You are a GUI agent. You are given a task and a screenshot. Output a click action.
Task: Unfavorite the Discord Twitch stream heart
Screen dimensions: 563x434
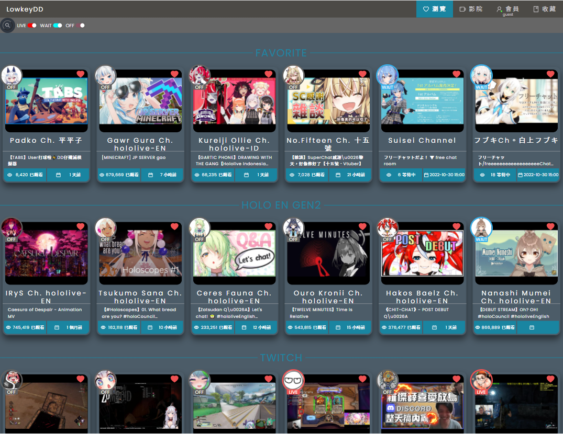457,379
